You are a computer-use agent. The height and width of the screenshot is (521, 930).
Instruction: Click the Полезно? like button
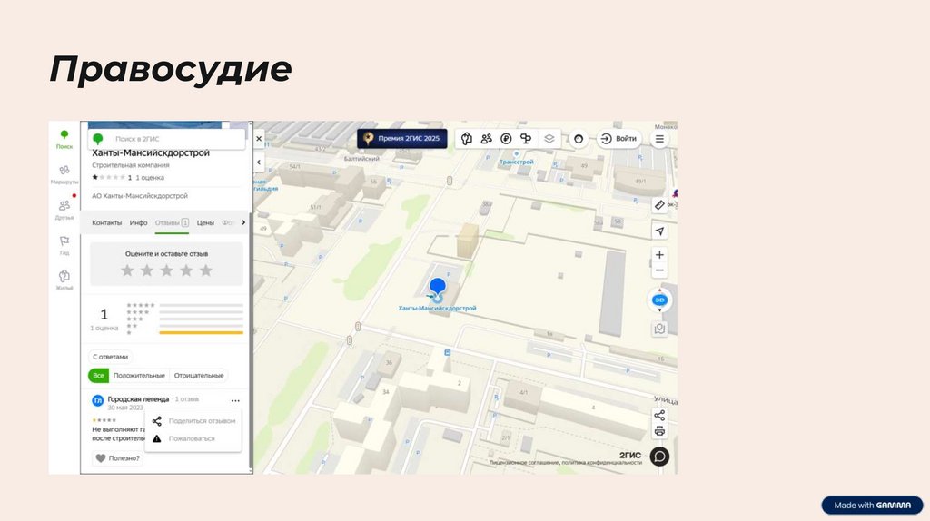117,458
